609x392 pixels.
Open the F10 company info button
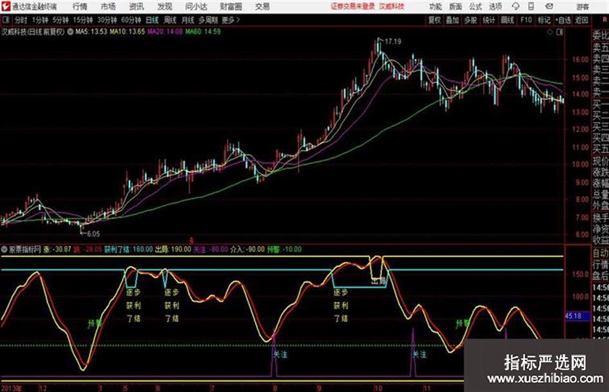point(526,20)
